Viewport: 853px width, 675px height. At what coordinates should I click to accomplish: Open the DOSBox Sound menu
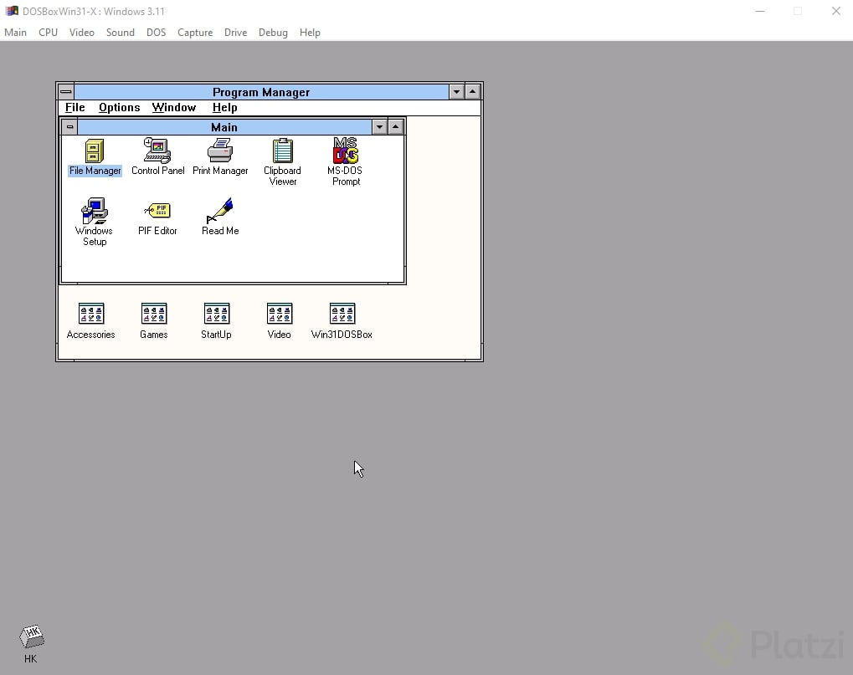click(121, 33)
